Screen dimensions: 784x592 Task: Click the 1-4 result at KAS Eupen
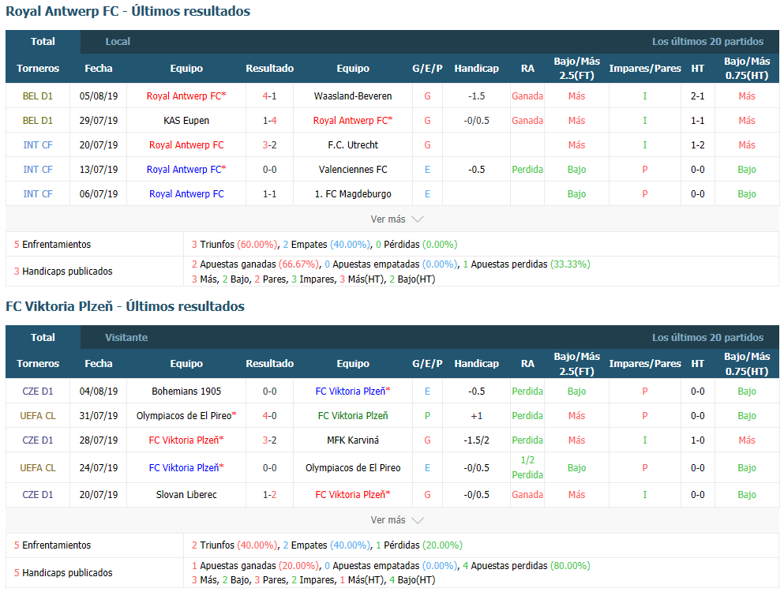pyautogui.click(x=269, y=121)
